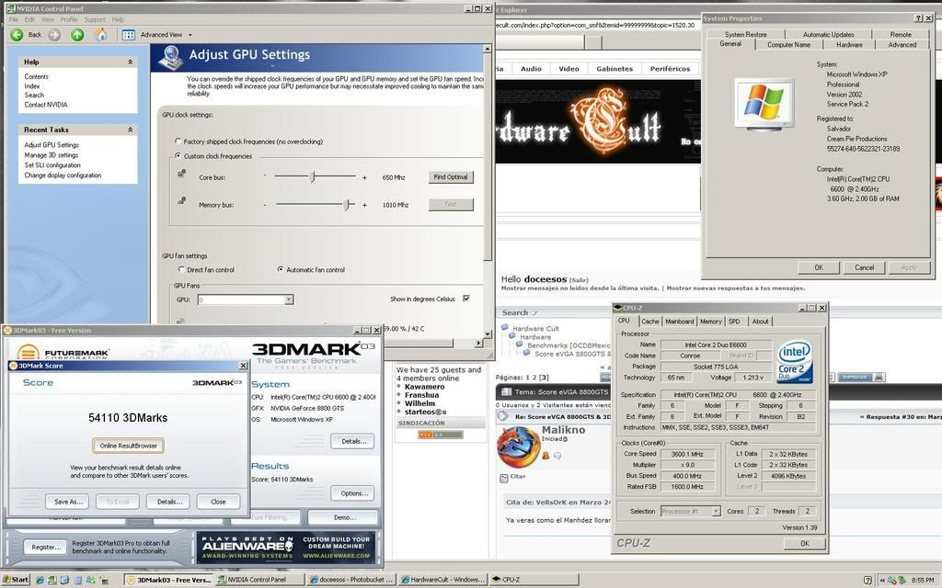The height and width of the screenshot is (588, 942).
Task: Collapse the Recent Tasks panel section
Action: tap(130, 130)
